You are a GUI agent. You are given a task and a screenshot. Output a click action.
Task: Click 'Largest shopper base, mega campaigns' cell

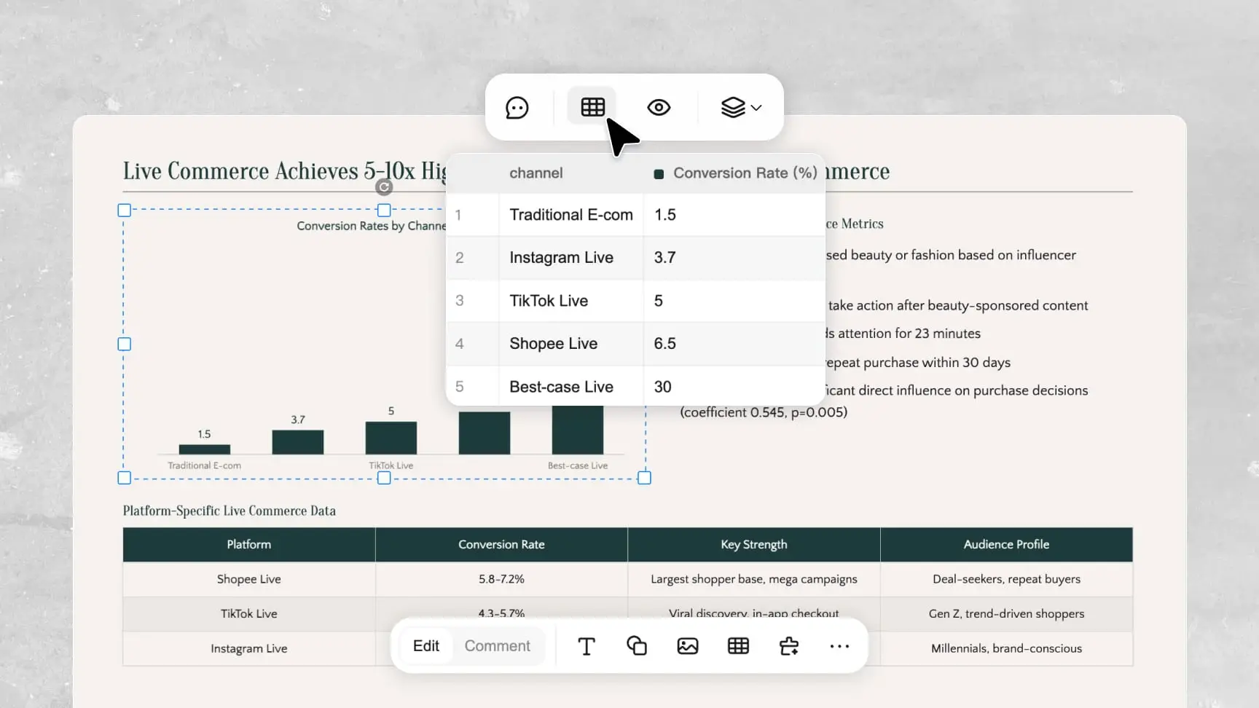click(x=754, y=579)
